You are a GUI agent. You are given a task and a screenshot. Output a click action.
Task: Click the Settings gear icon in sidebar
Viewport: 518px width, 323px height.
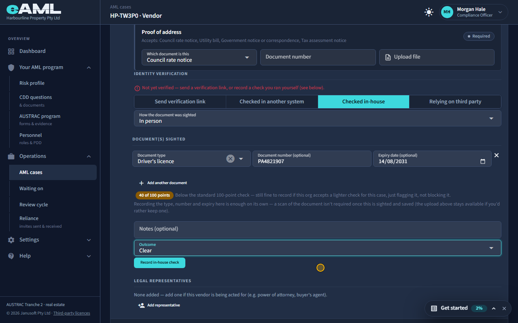pyautogui.click(x=11, y=240)
